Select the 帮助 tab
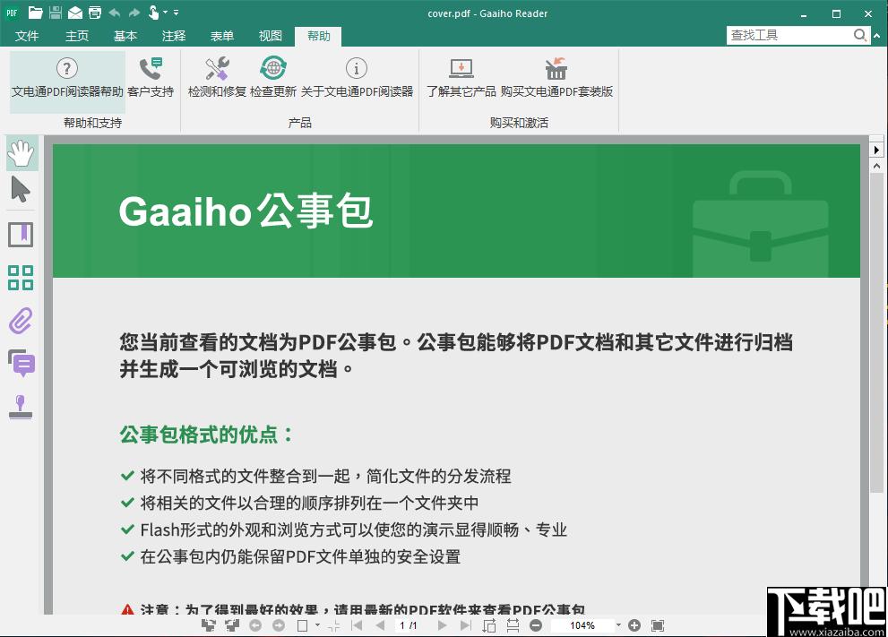This screenshot has width=888, height=637. pos(318,36)
